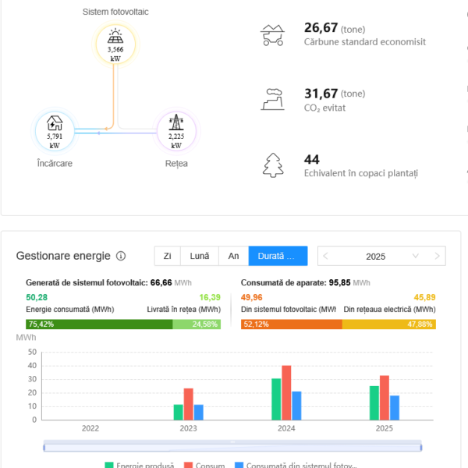Go to previous year with left arrow
This screenshot has width=468, height=468.
coord(325,256)
